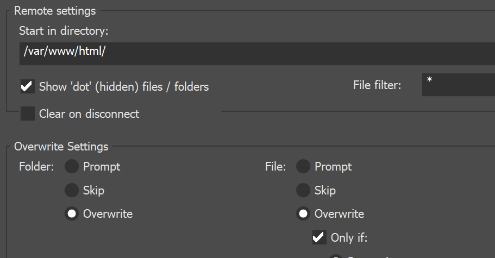Click the 'Folder:' label text

[x=36, y=167]
